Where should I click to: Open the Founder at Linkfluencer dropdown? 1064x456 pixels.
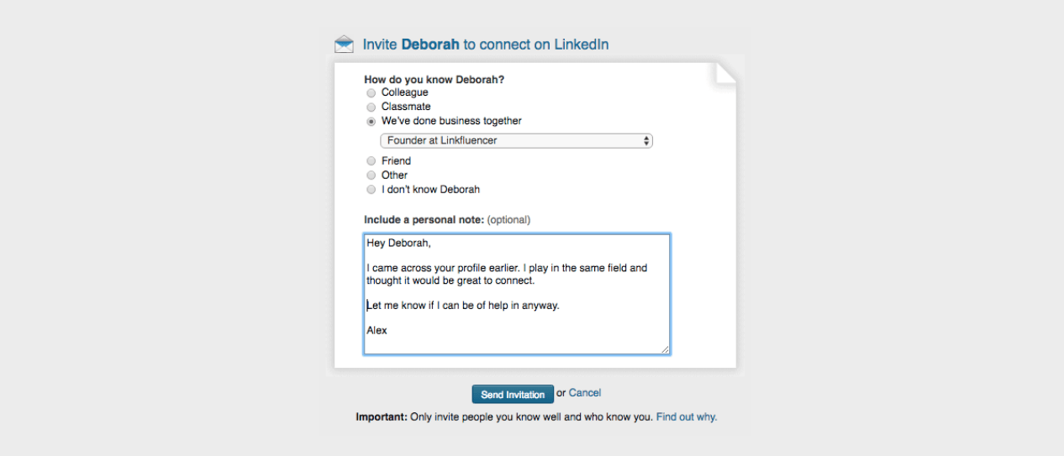tap(516, 141)
